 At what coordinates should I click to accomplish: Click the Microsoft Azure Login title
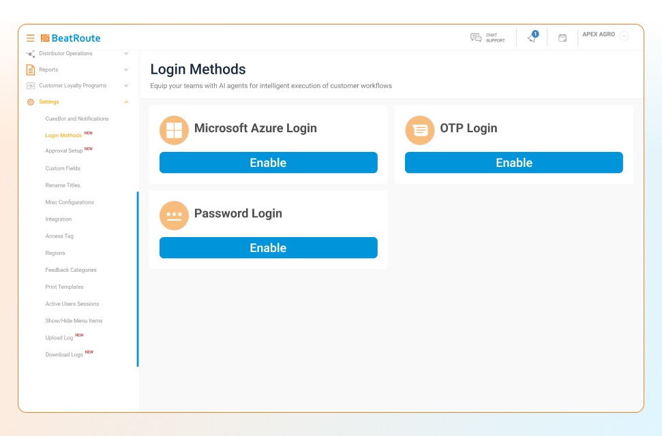pos(256,128)
